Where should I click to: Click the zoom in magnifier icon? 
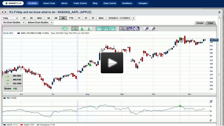[x=146, y=29]
